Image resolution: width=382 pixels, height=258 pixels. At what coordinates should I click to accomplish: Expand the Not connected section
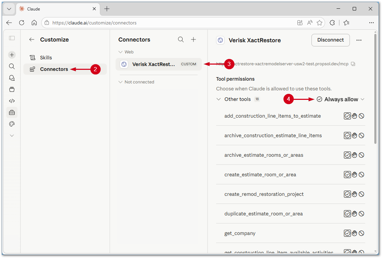coord(137,82)
